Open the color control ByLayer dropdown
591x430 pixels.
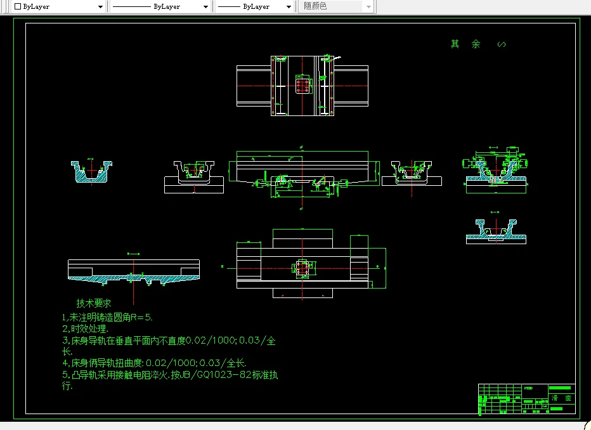(x=58, y=6)
